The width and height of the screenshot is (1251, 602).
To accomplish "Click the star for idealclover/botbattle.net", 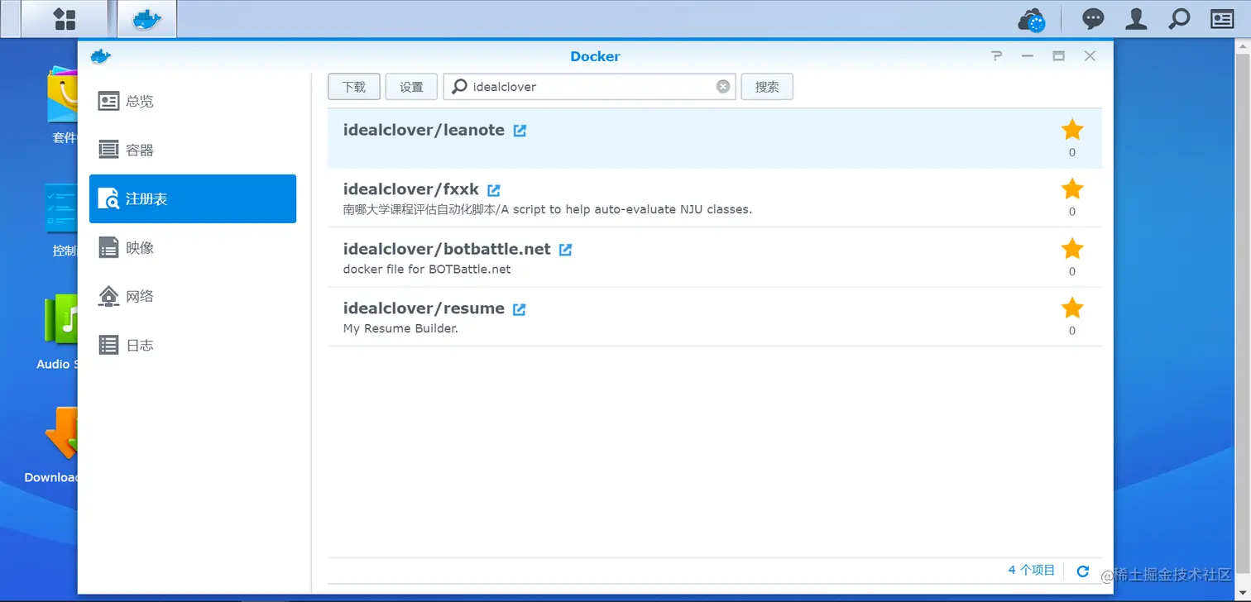I will (x=1072, y=248).
